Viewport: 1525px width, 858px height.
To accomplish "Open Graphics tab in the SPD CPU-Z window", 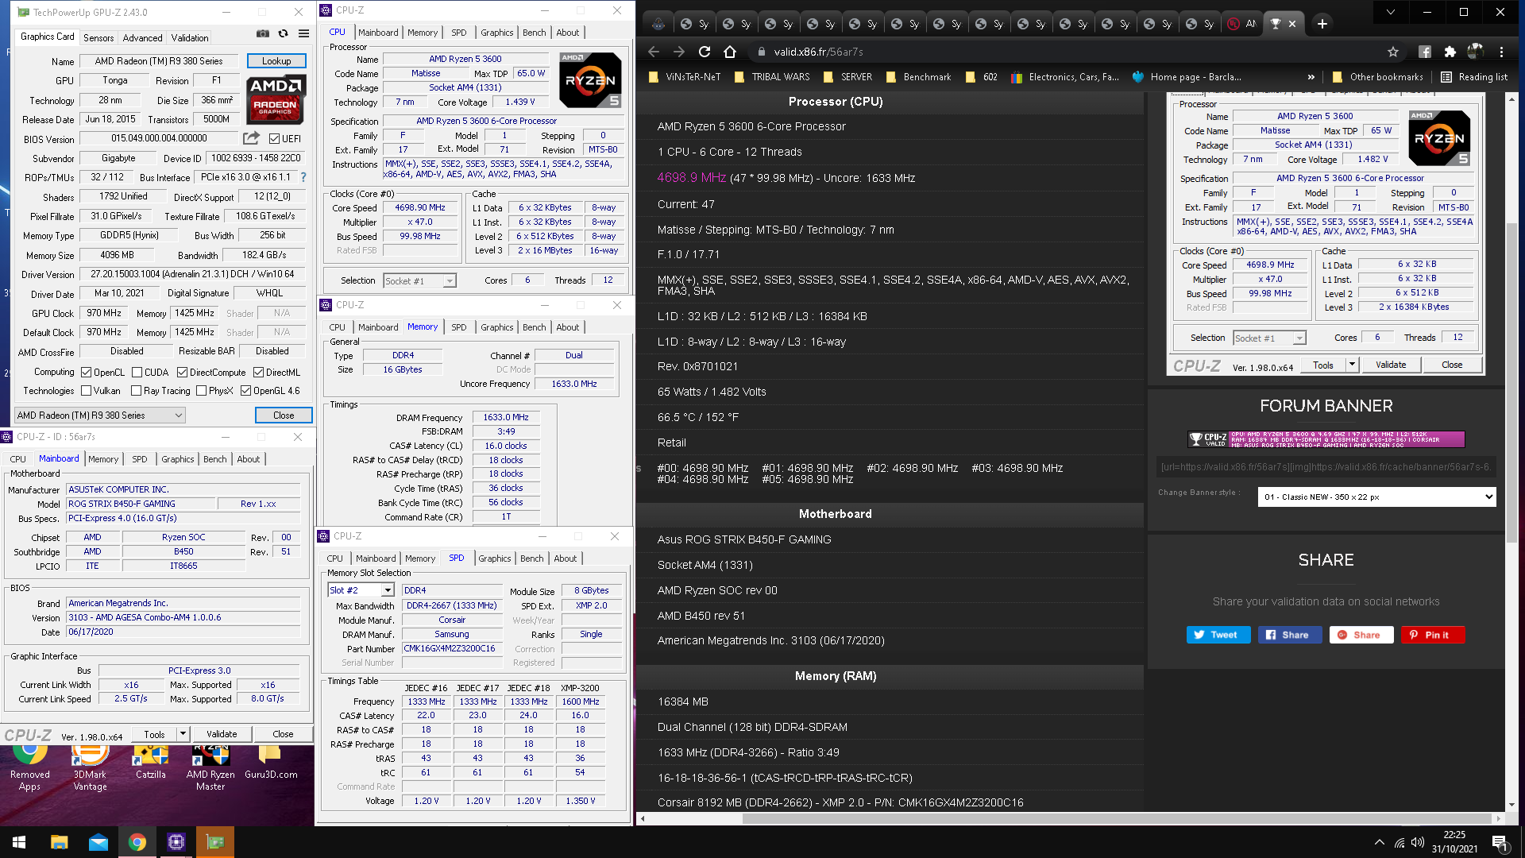I will coord(495,558).
